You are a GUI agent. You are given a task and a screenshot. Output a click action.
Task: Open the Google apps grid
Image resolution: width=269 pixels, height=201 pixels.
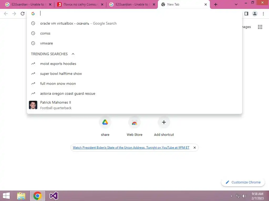pyautogui.click(x=260, y=27)
